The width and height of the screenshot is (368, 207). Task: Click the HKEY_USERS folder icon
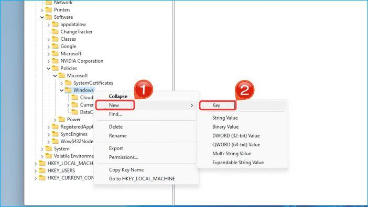[x=42, y=170]
